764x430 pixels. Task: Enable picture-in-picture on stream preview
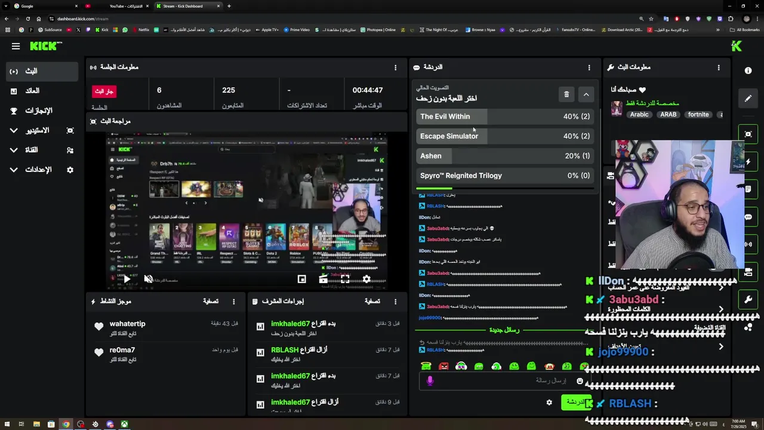point(302,279)
